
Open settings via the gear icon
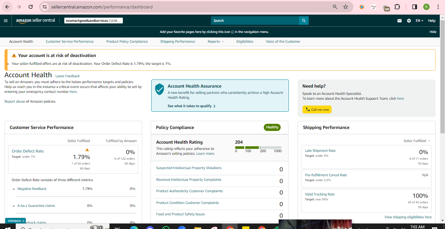pos(409,21)
